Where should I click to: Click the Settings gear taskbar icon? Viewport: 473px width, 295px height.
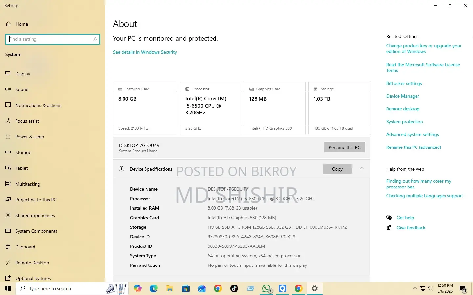click(x=315, y=288)
